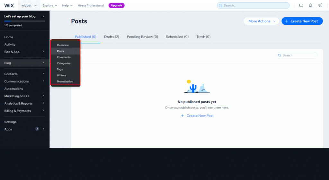Click the blue Create New Post button
Image resolution: width=329 pixels, height=180 pixels.
(x=302, y=21)
